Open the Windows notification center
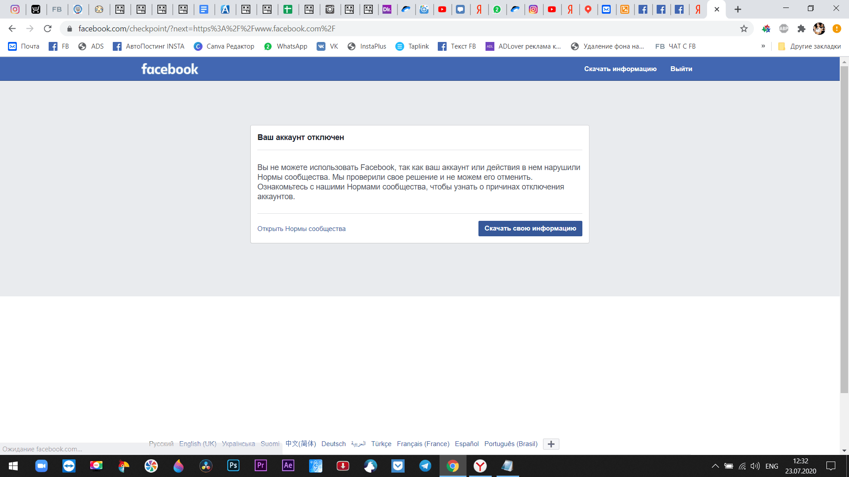This screenshot has width=849, height=477. [831, 466]
